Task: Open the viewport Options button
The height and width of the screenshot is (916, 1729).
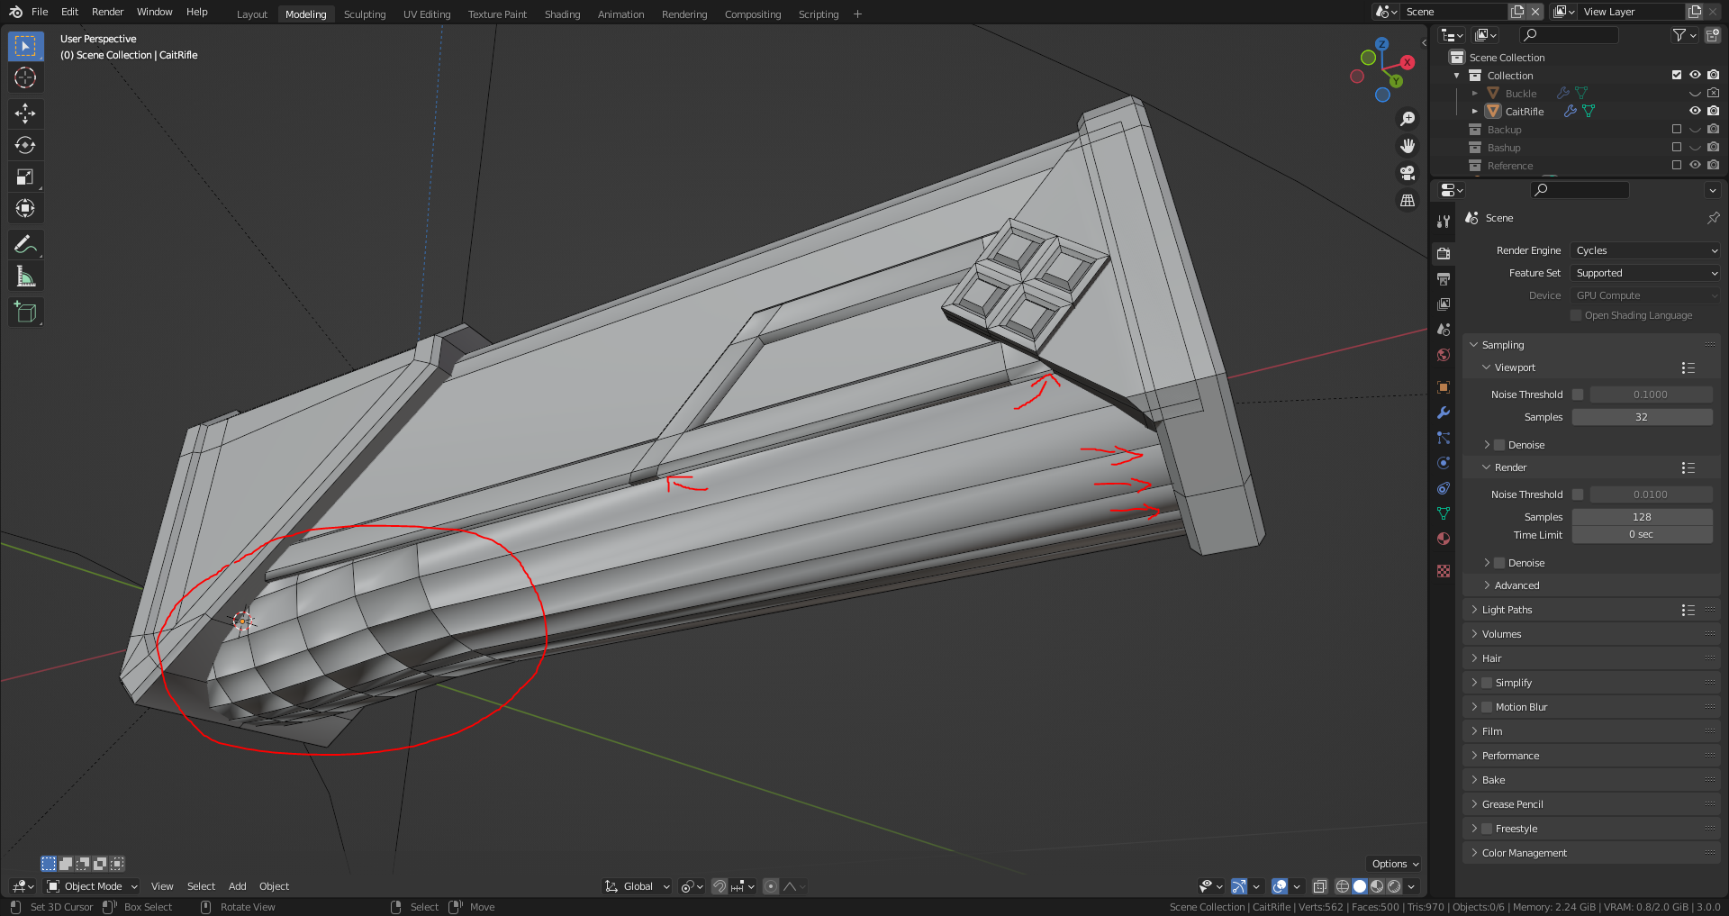Action: click(1394, 864)
